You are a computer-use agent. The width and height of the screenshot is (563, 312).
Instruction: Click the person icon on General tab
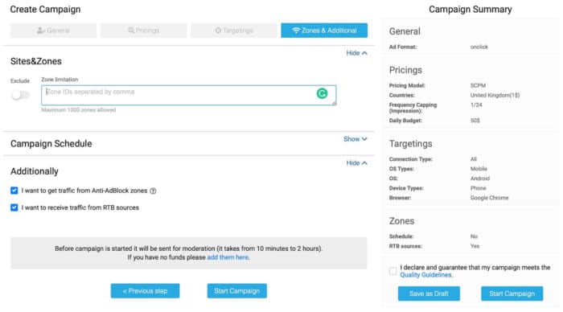point(40,31)
